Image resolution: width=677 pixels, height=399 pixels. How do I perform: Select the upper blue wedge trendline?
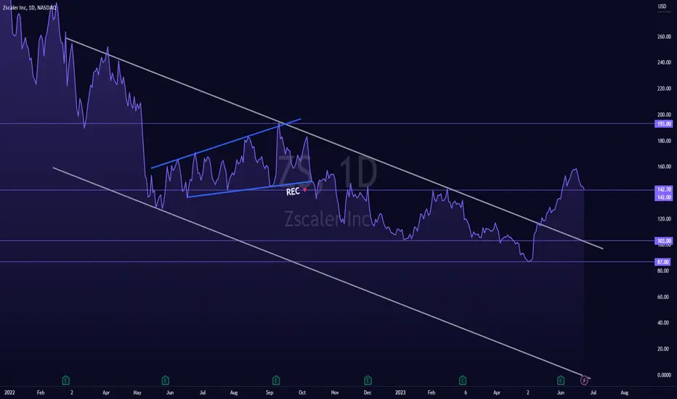pos(226,144)
